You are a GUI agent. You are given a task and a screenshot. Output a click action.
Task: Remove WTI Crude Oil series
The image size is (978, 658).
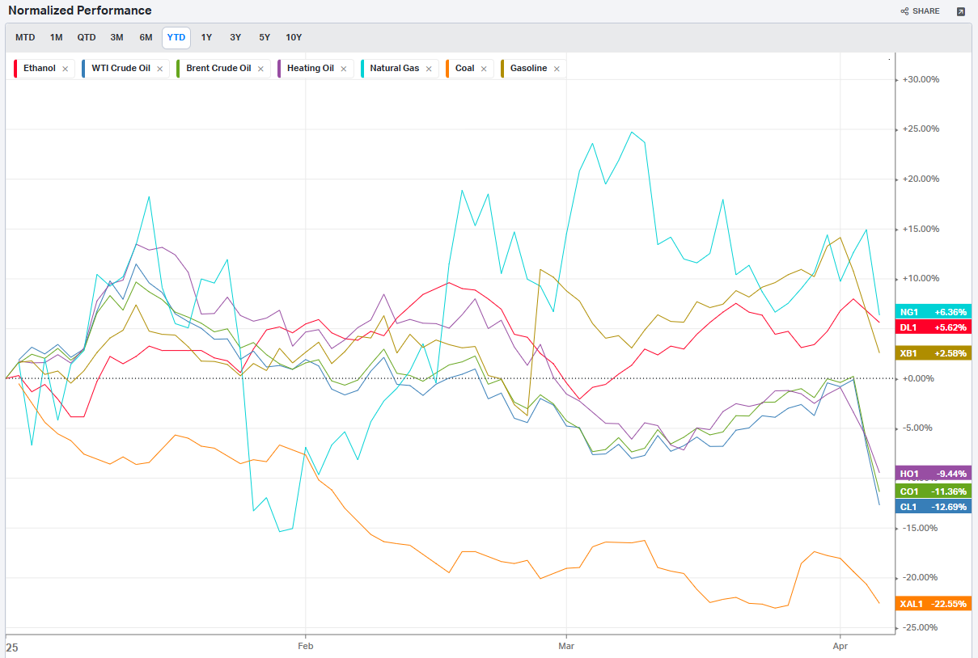[159, 69]
